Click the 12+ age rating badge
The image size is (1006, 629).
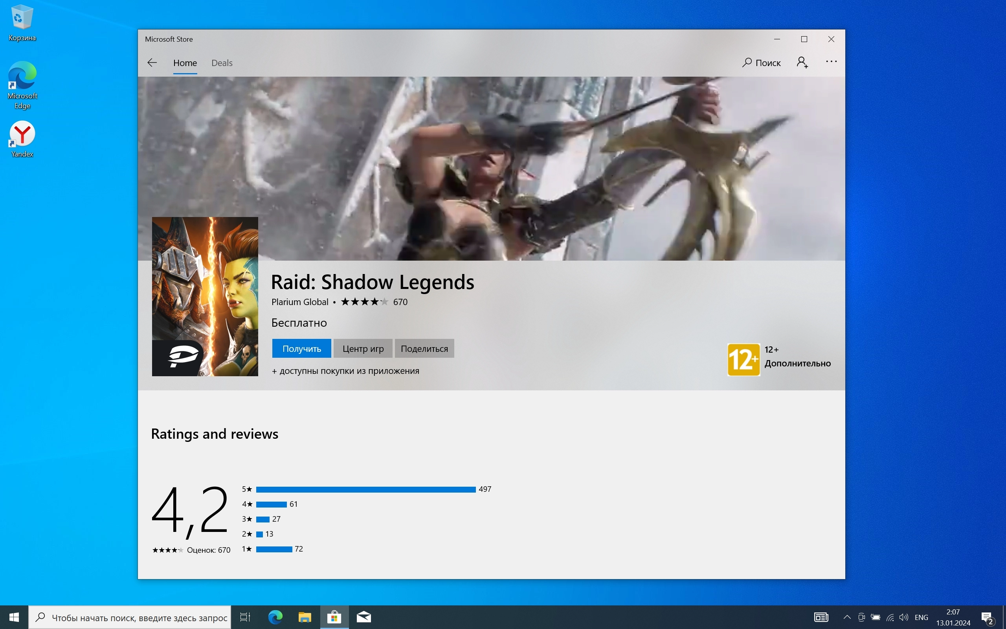pos(743,359)
